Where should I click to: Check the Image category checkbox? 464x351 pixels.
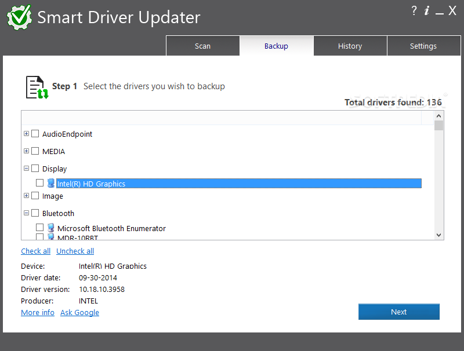pyautogui.click(x=35, y=196)
